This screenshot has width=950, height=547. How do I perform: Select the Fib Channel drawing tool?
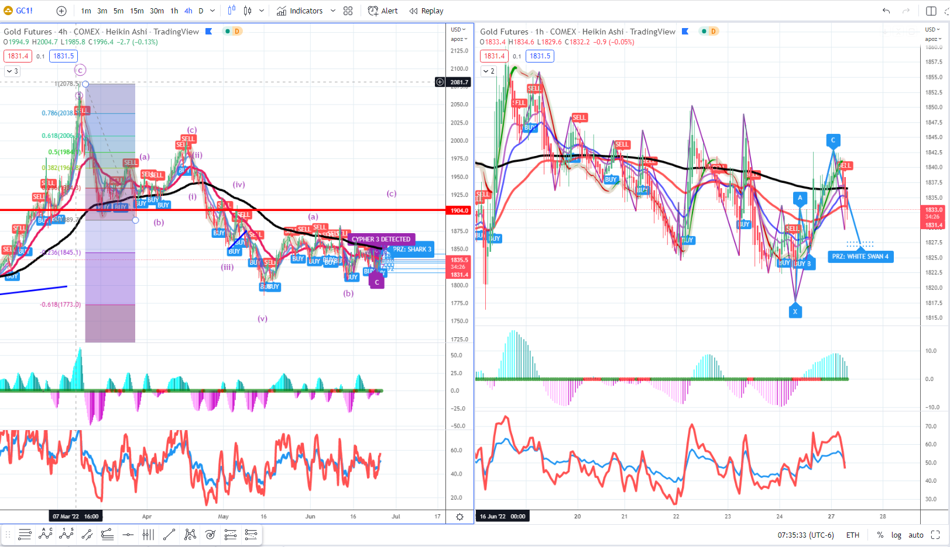click(251, 534)
